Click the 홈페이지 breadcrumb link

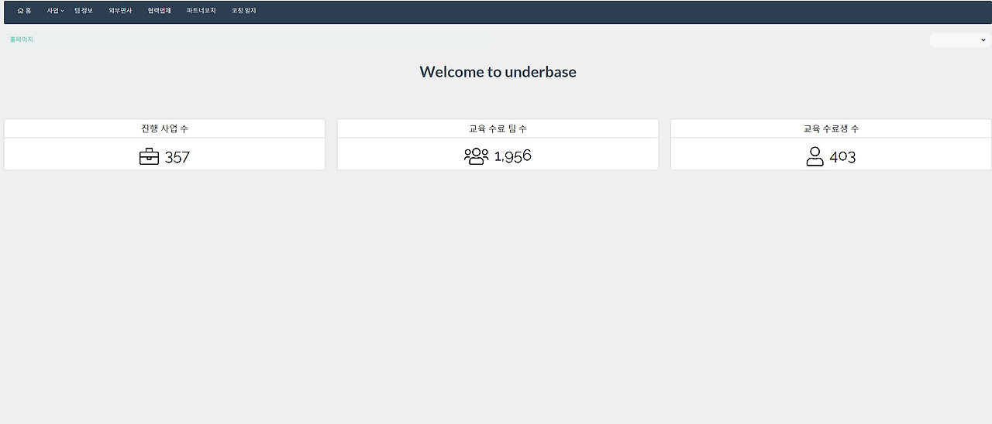[22, 39]
